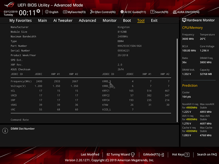The height and width of the screenshot is (164, 219).
Task: Open the clock settings gear icon
Action: (38, 11)
